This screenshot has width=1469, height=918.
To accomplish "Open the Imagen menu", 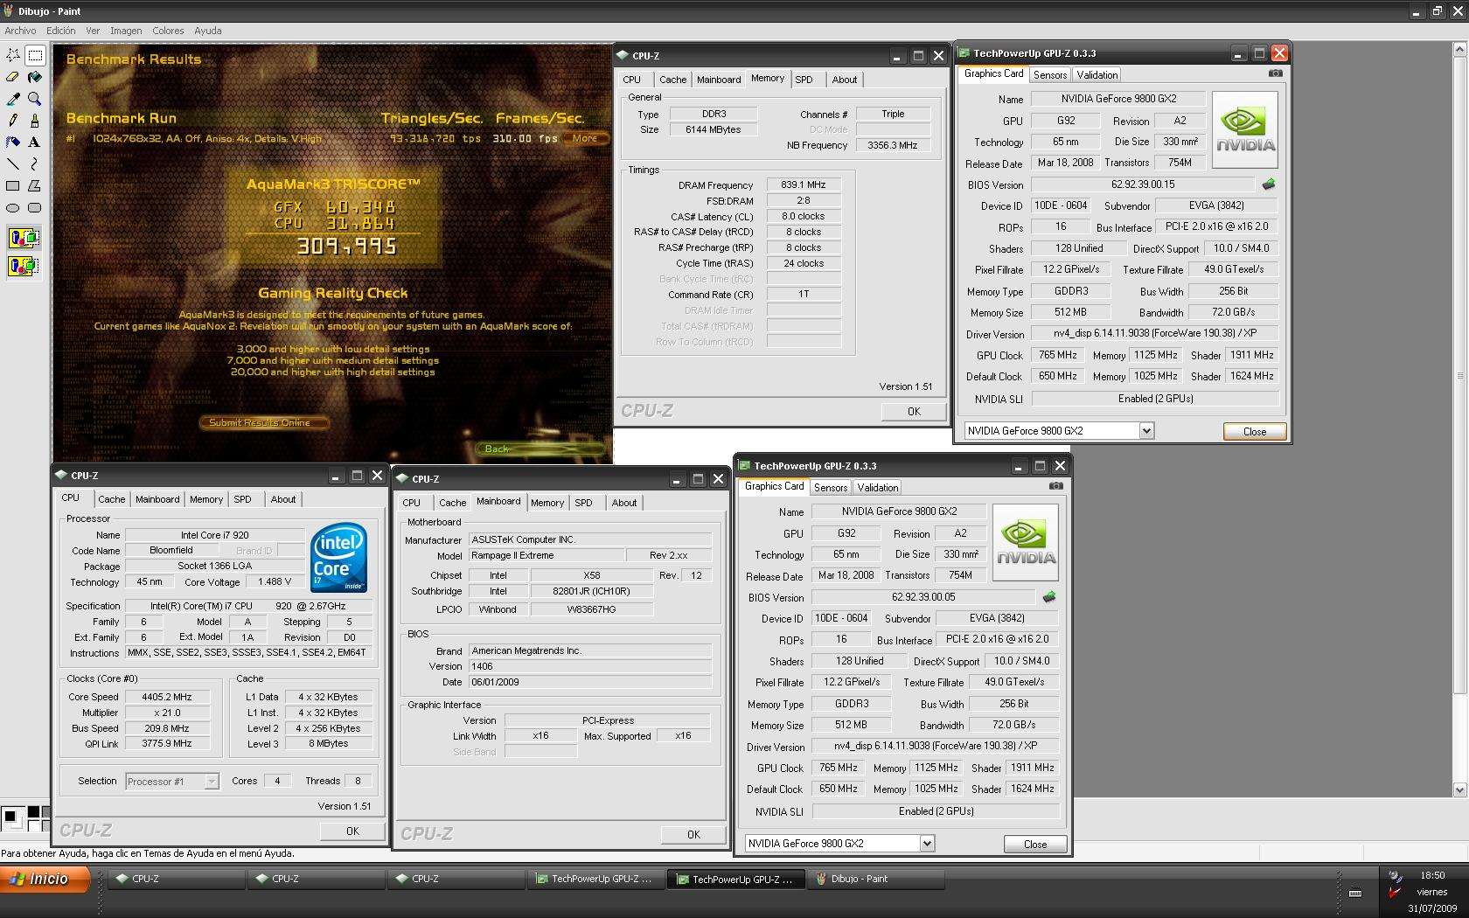I will (x=126, y=31).
